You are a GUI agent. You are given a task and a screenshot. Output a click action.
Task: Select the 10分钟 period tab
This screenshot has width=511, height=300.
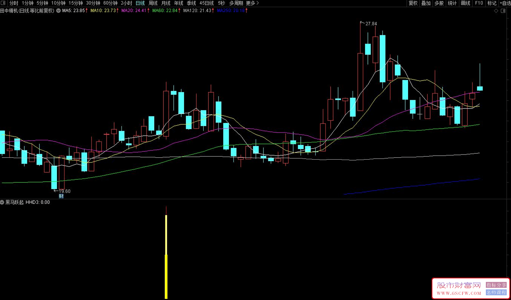tap(59, 3)
